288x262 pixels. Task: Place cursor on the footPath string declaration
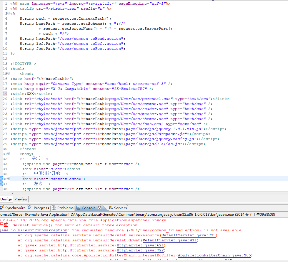72,49
